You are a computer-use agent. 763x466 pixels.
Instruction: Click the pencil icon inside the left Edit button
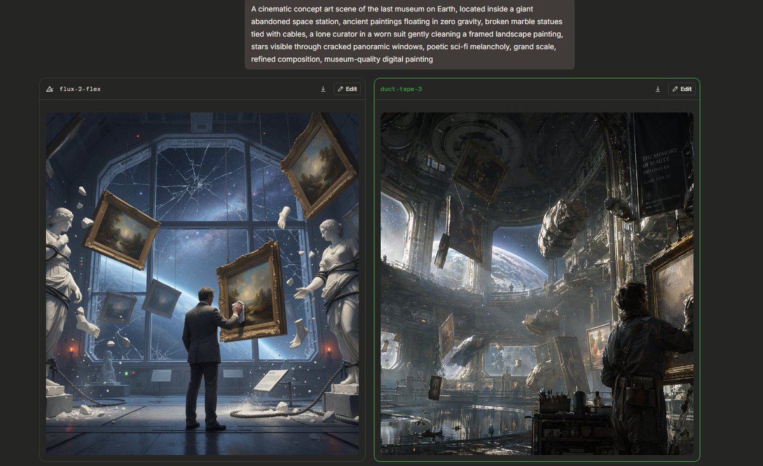pyautogui.click(x=341, y=89)
